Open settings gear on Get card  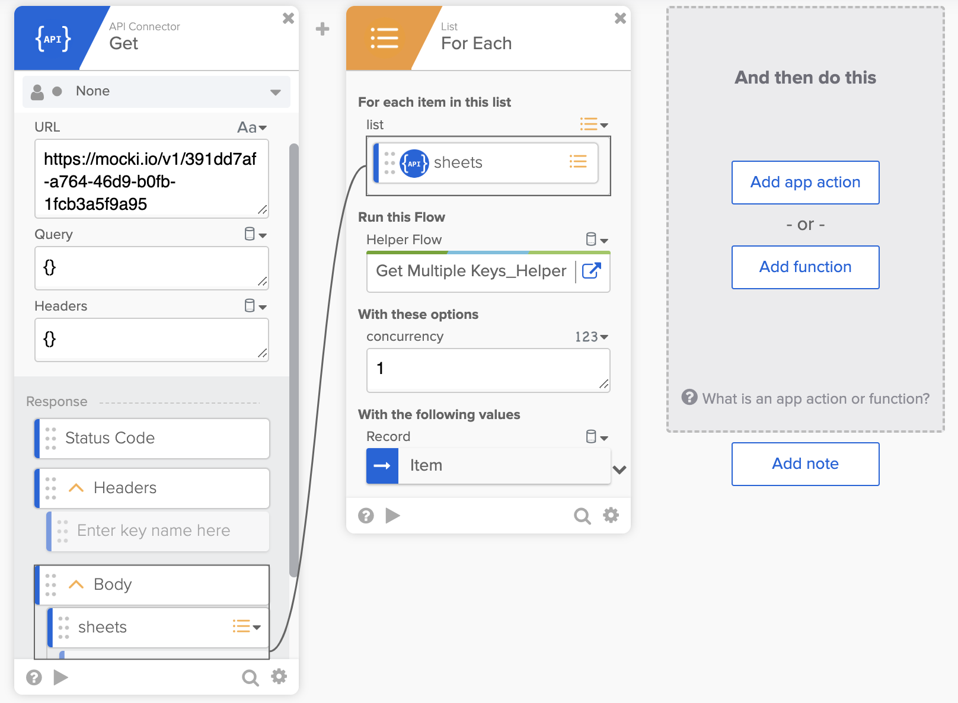point(279,677)
